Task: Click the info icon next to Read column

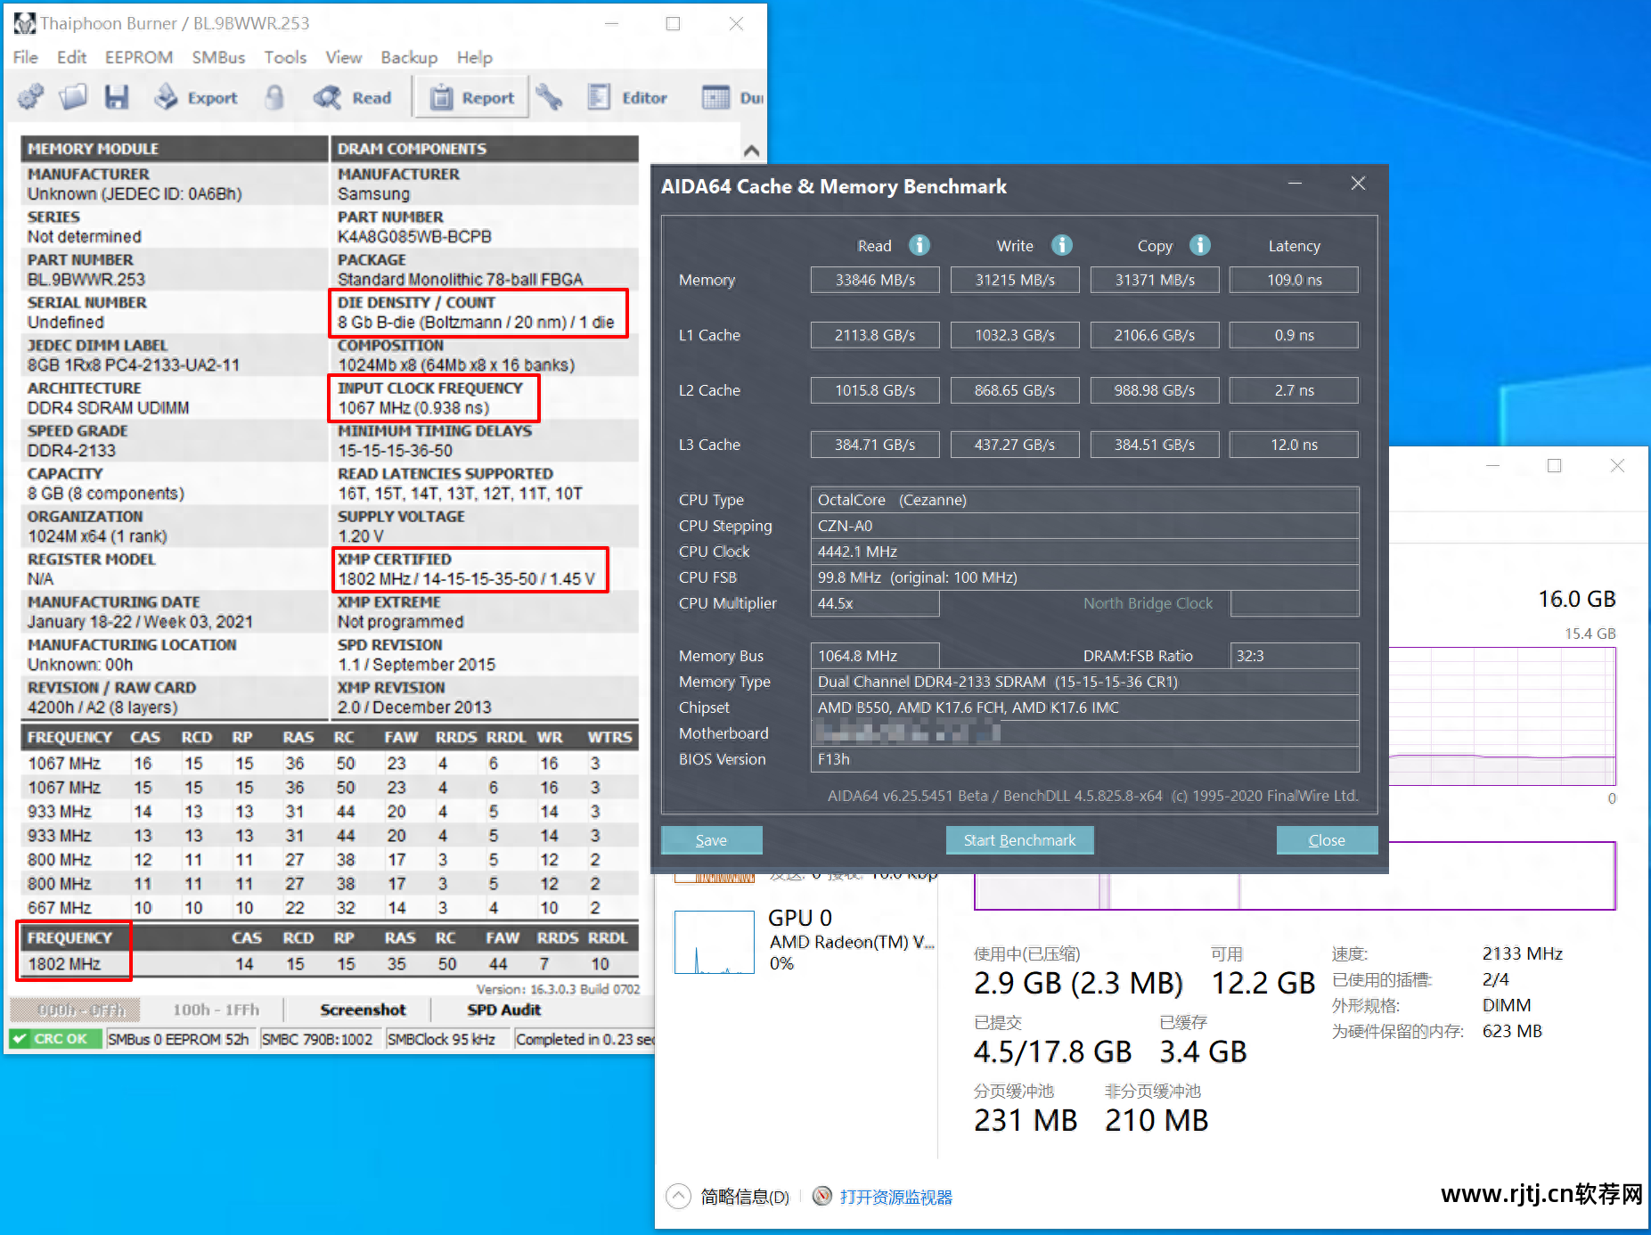Action: pos(919,245)
